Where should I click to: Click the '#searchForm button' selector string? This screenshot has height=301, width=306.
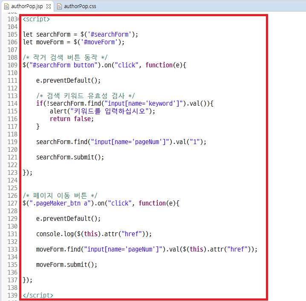pos(64,65)
